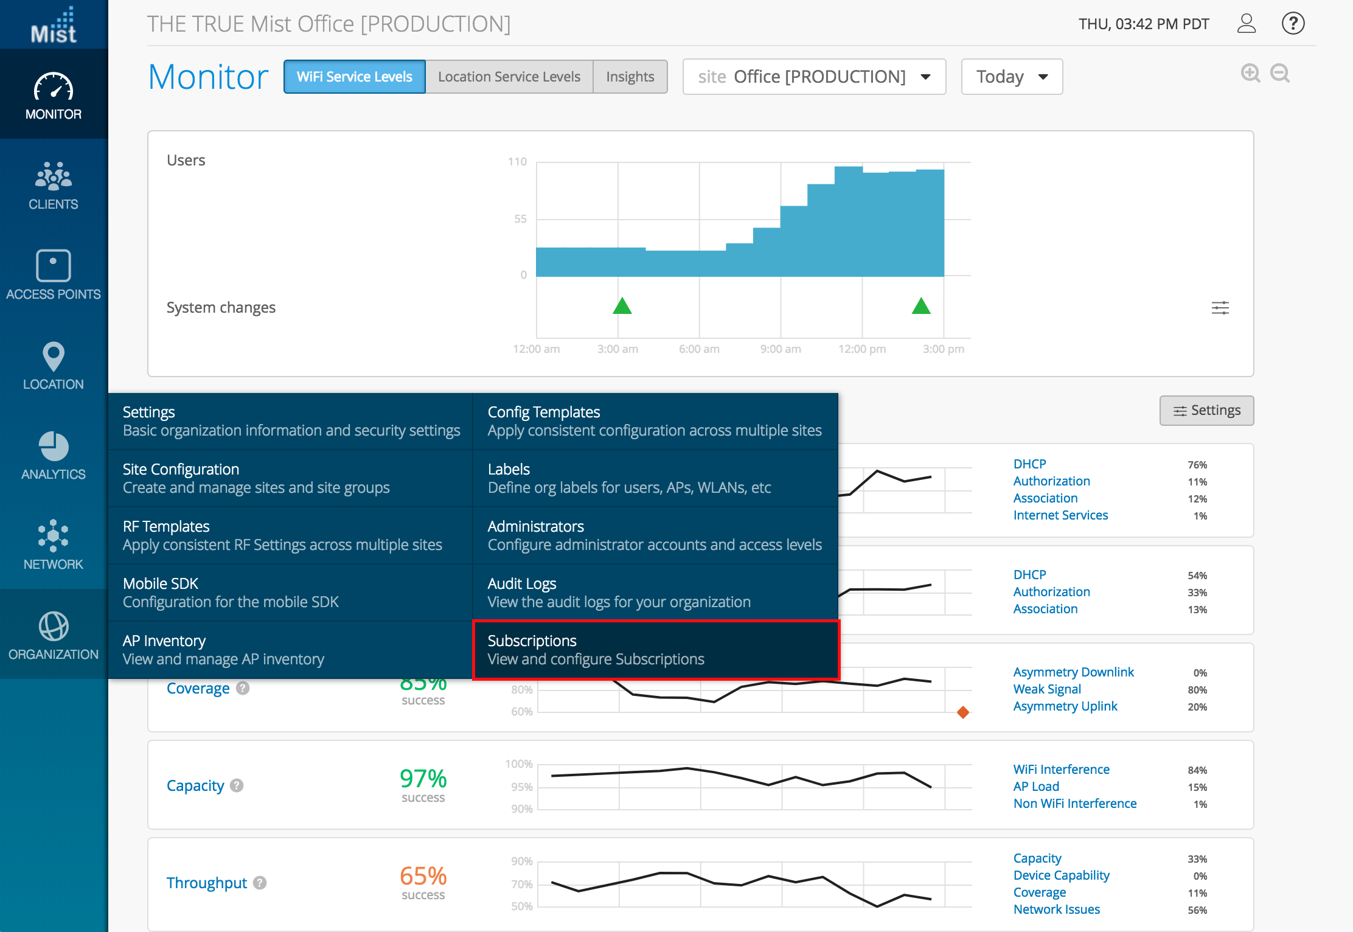The image size is (1353, 932).
Task: Click the service levels Settings button
Action: click(x=1206, y=411)
